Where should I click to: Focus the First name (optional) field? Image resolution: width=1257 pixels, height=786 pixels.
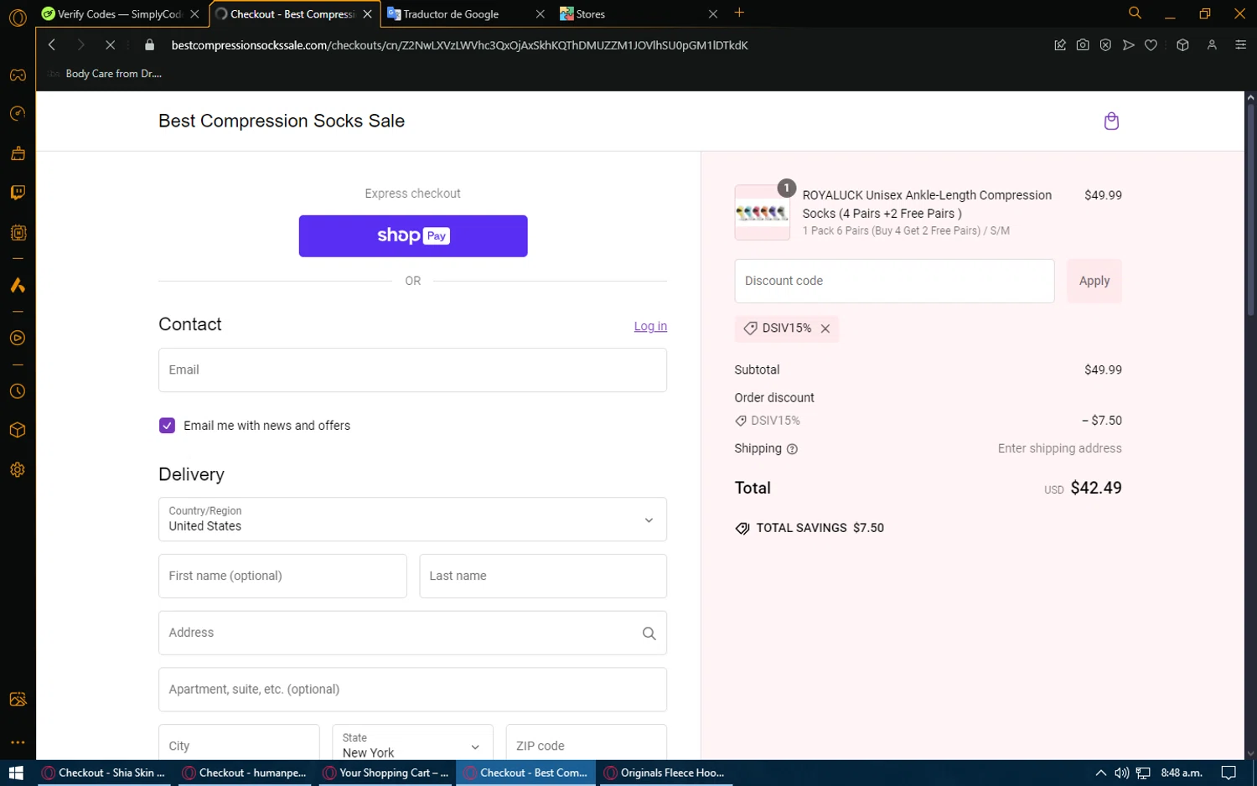pyautogui.click(x=282, y=577)
